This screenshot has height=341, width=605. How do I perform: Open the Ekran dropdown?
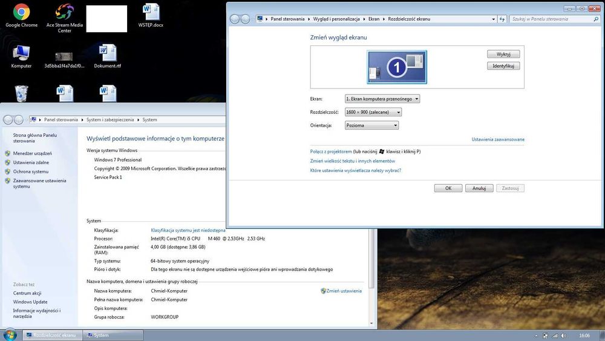coord(382,99)
